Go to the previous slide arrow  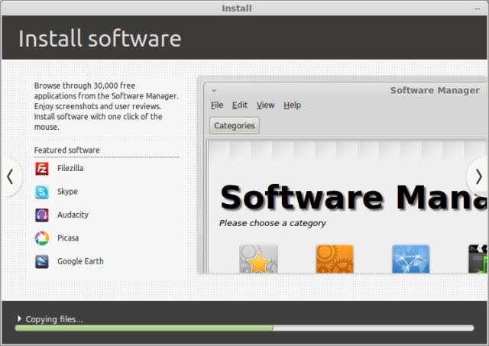pyautogui.click(x=10, y=176)
